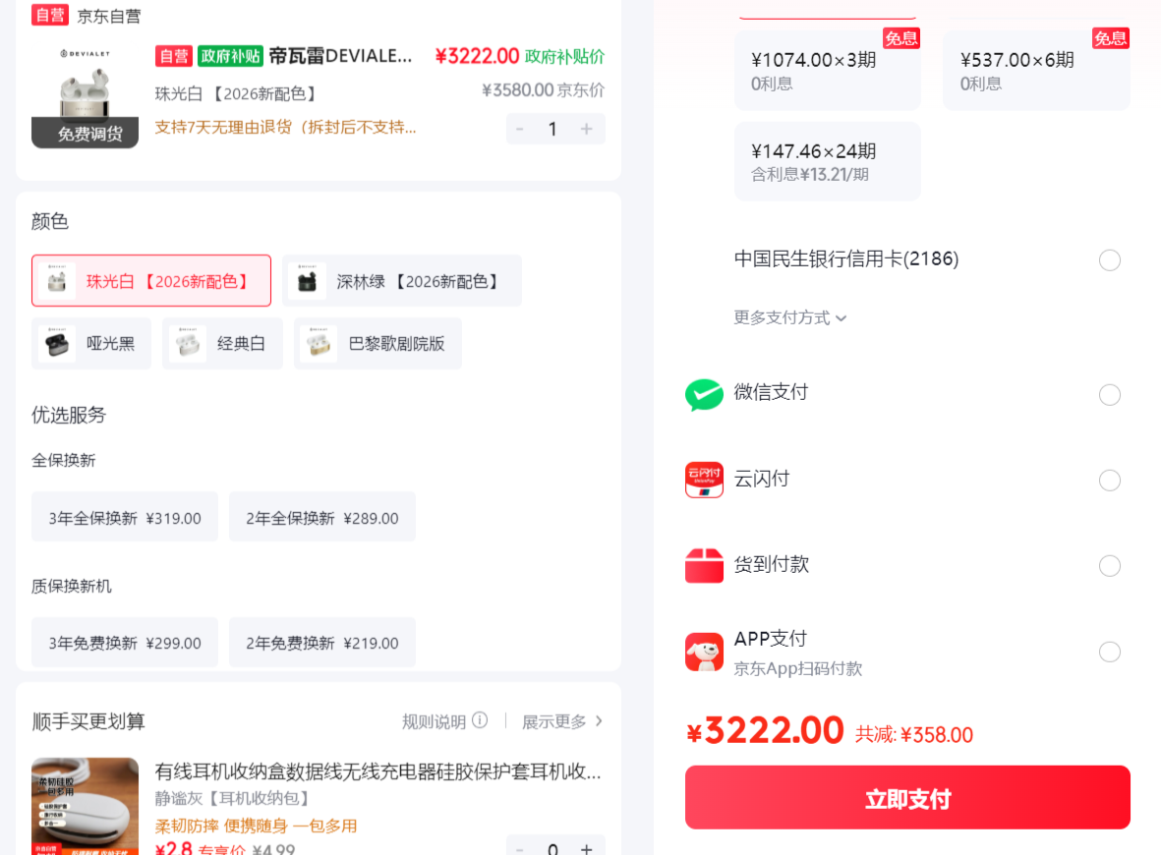Image resolution: width=1161 pixels, height=855 pixels.
Task: Select the APP支付 radio button
Action: coord(1109,653)
